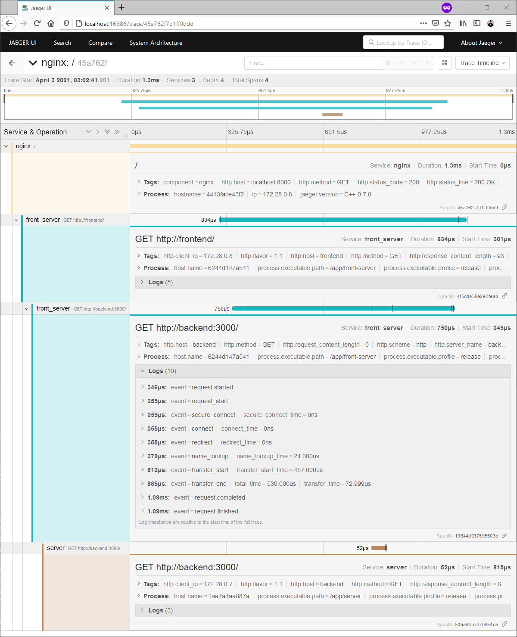Open the Firefox account avatar
Screen dimensions: 517x637
tap(491, 23)
